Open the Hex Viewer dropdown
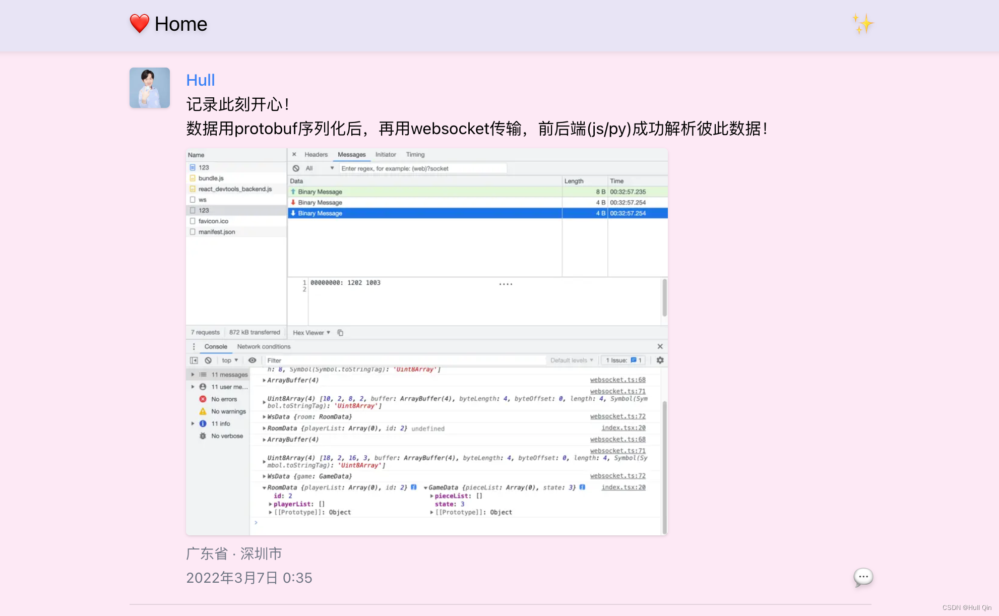The height and width of the screenshot is (616, 999). pos(311,333)
